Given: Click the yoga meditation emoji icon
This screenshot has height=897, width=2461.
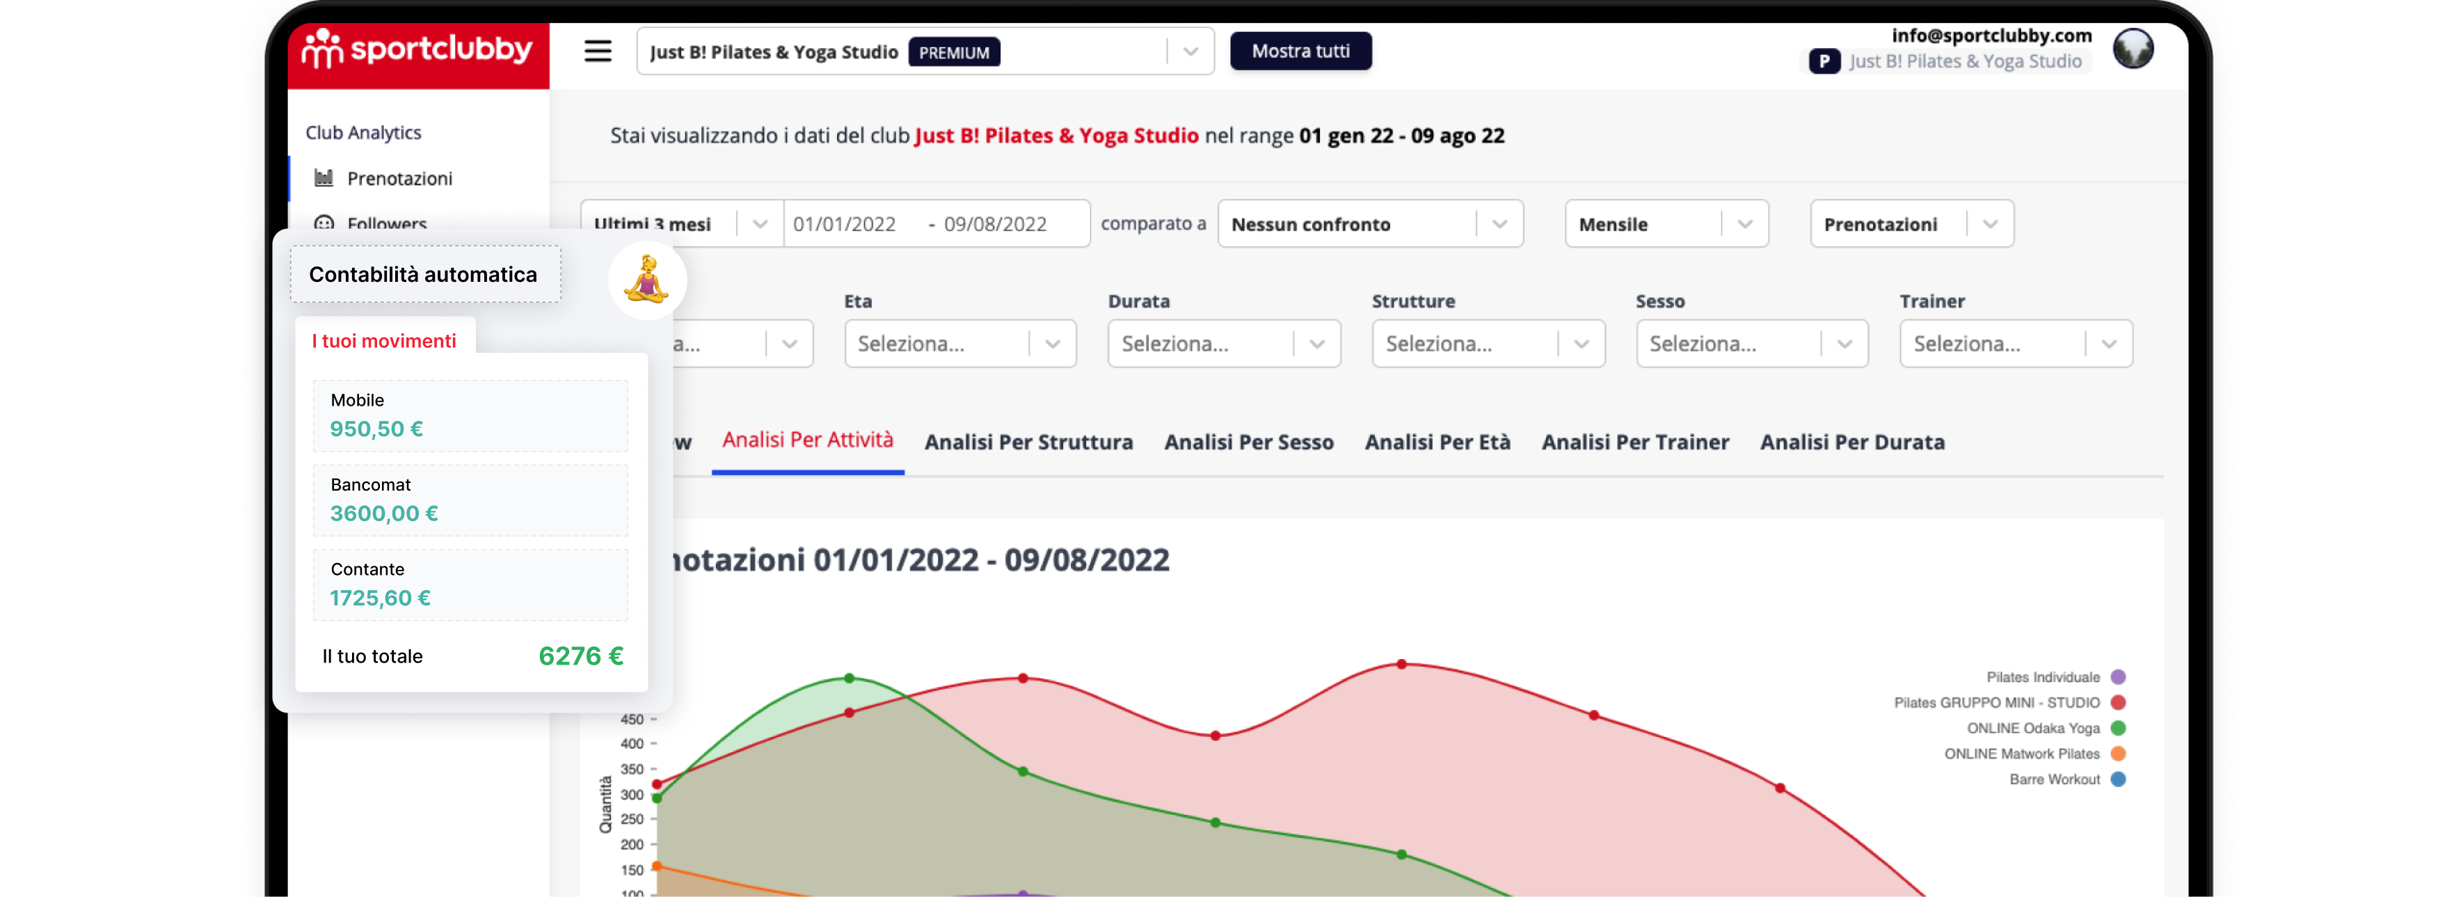Looking at the screenshot, I should pos(647,280).
